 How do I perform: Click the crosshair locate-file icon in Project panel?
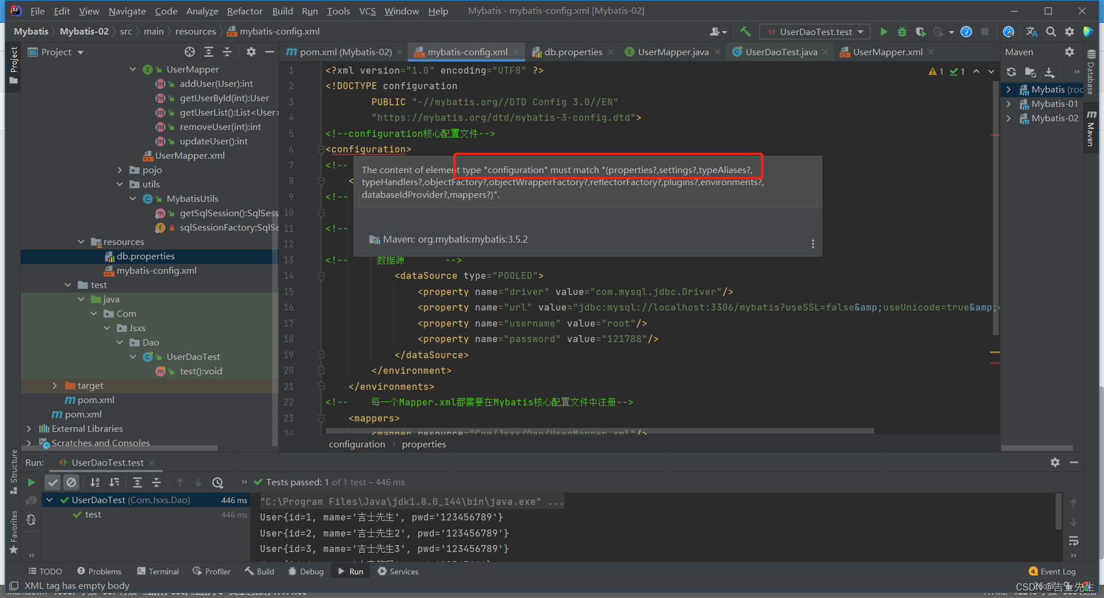pos(190,52)
